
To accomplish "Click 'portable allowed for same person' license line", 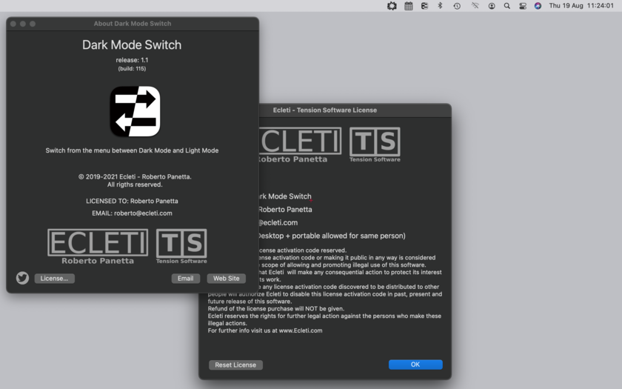I will 331,236.
